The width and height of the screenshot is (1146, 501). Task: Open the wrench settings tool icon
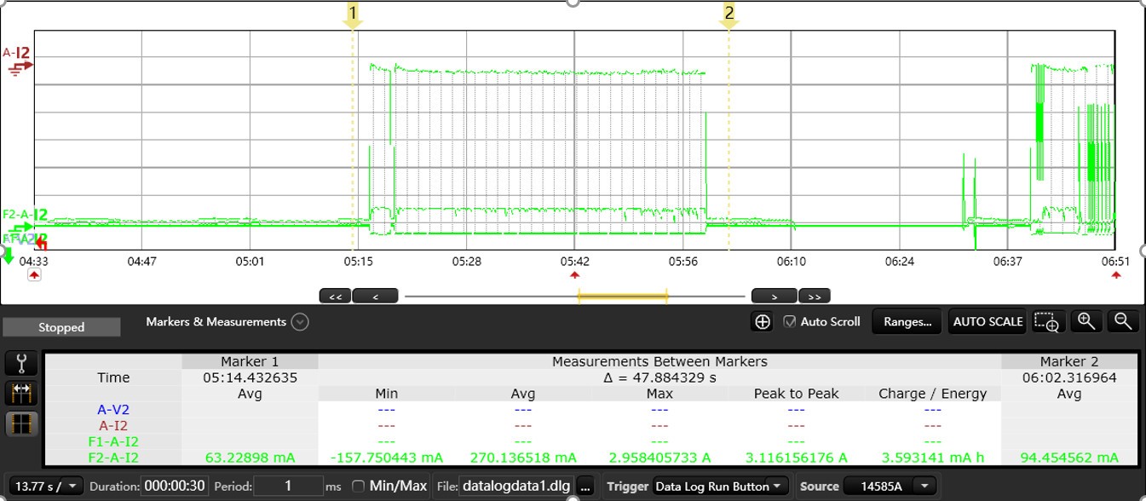[x=21, y=364]
